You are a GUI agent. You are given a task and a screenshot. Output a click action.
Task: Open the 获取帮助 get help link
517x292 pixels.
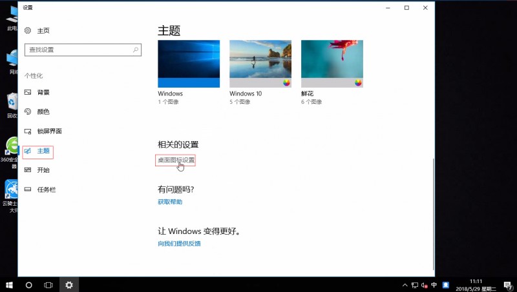[x=170, y=202]
